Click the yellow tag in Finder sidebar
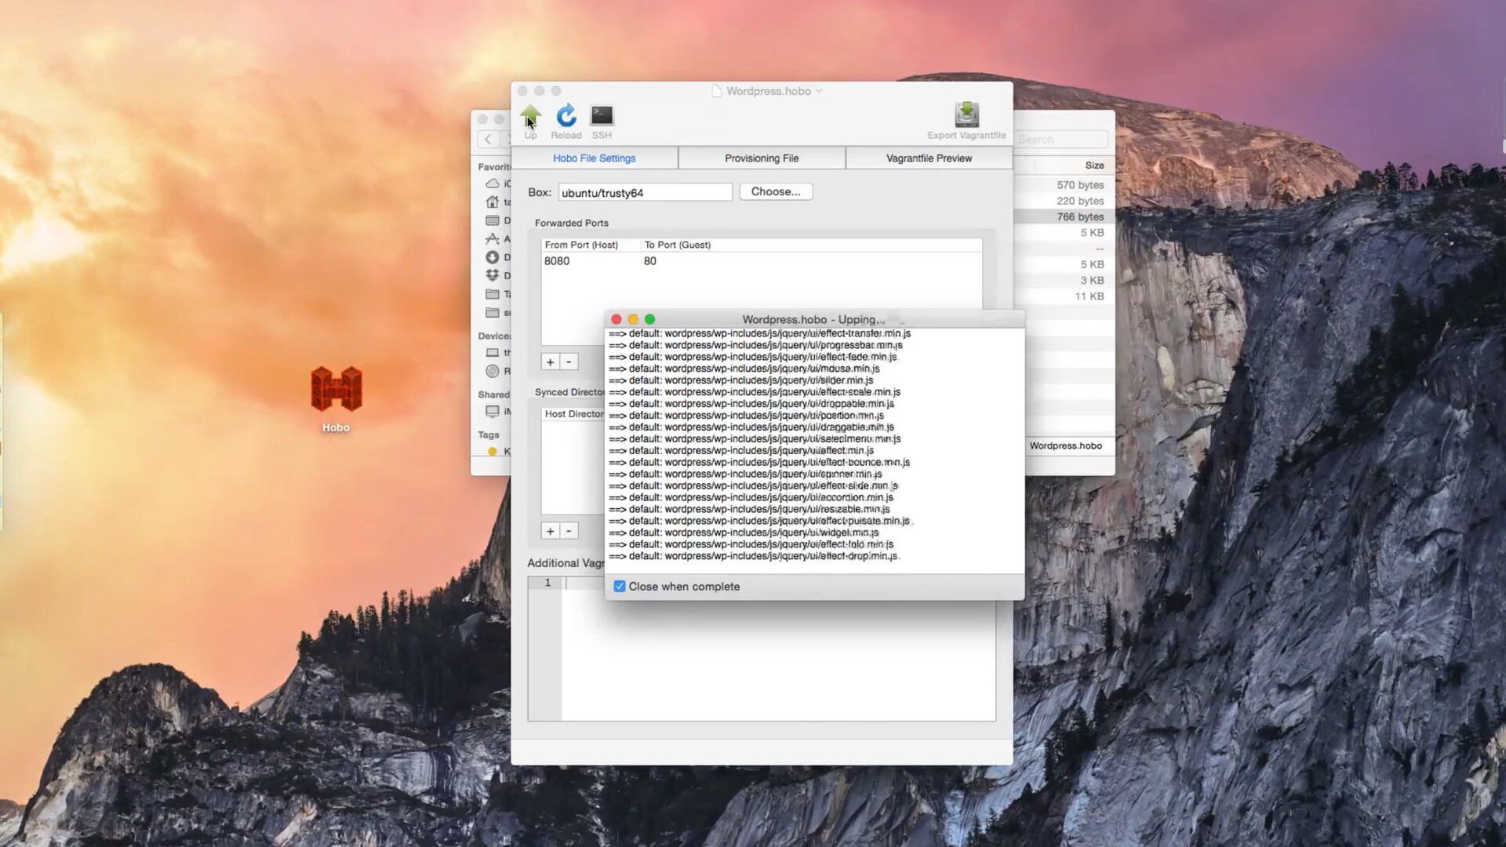 [x=493, y=451]
